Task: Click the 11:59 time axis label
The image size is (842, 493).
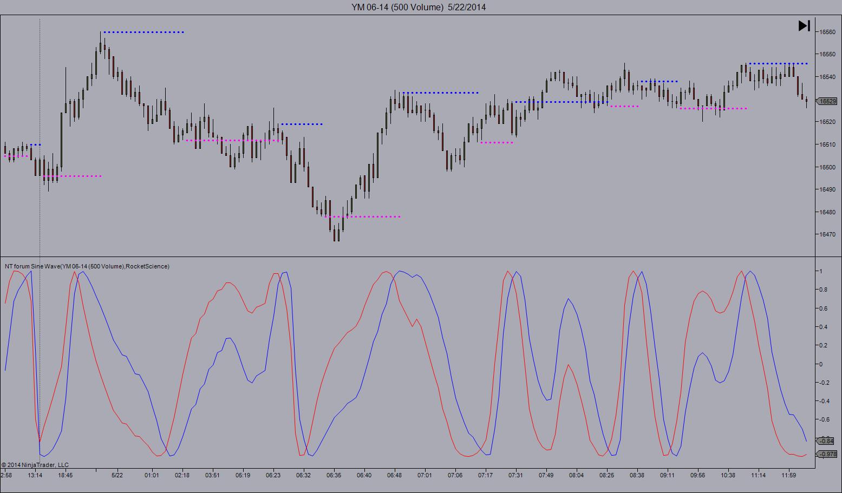Action: click(788, 476)
